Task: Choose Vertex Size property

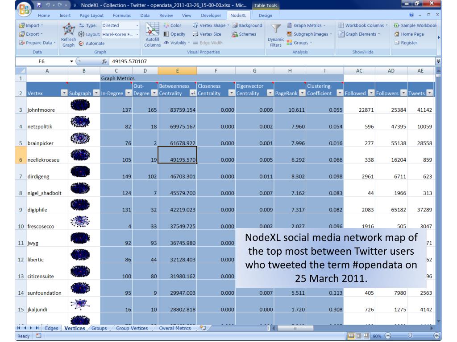Action: click(207, 34)
